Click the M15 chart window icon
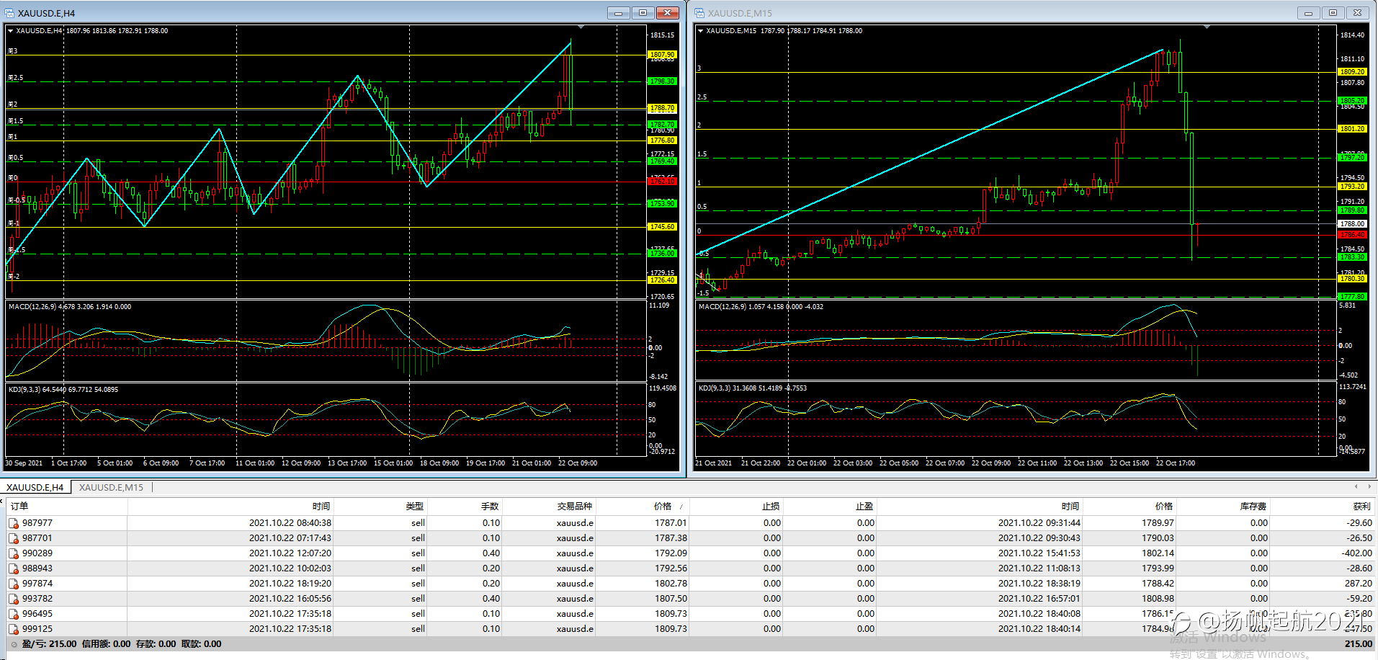Viewport: 1378px width, 660px height. tap(699, 13)
